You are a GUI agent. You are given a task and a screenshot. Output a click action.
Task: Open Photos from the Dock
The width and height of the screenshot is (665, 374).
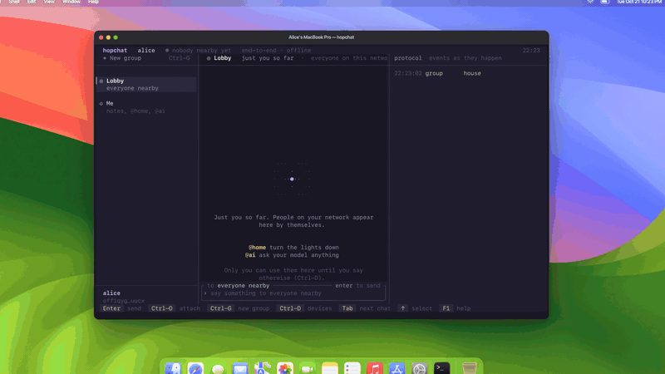[285, 368]
